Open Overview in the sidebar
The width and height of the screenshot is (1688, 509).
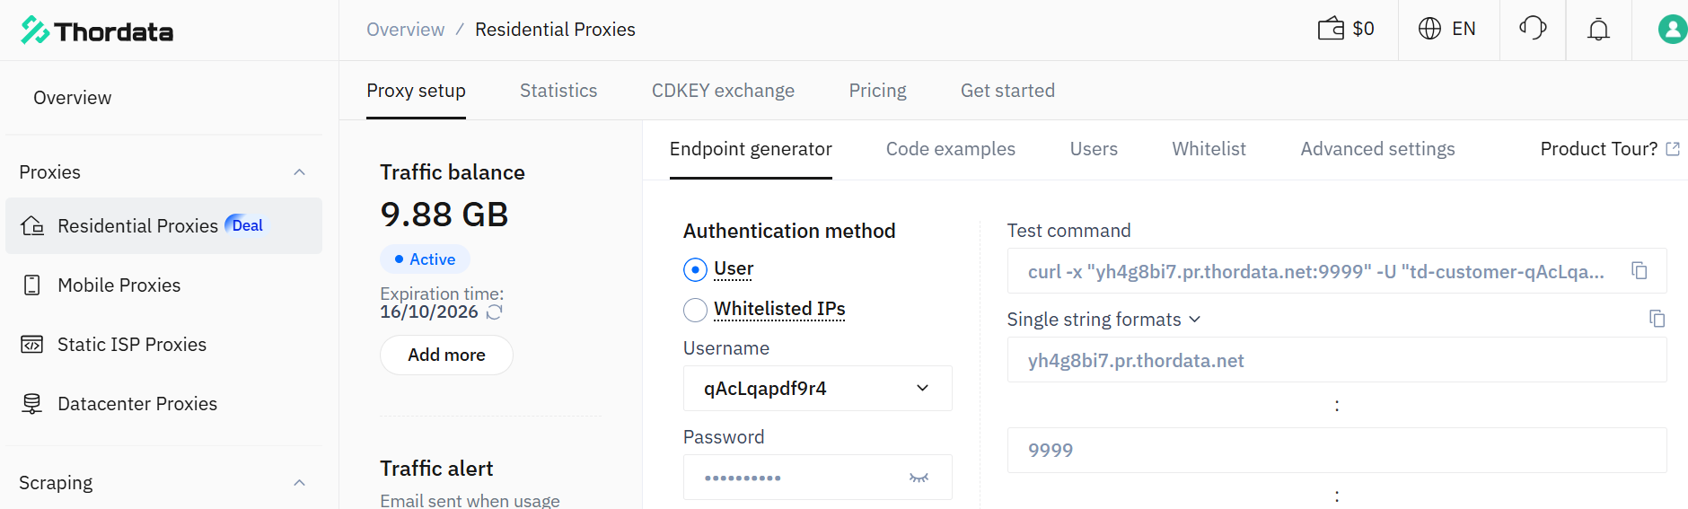click(73, 98)
